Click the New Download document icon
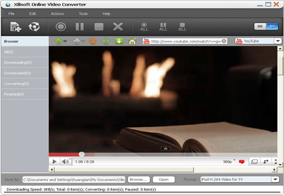Screen dimensions: 284x195 16,27
